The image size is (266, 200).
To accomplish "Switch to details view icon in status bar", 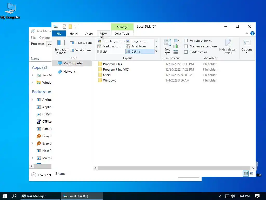I will (246, 173).
